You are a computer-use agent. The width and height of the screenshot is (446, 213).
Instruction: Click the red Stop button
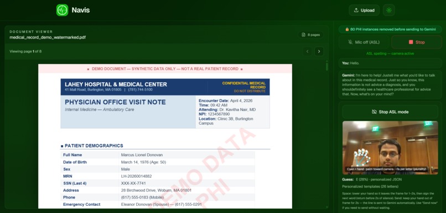coord(417,42)
